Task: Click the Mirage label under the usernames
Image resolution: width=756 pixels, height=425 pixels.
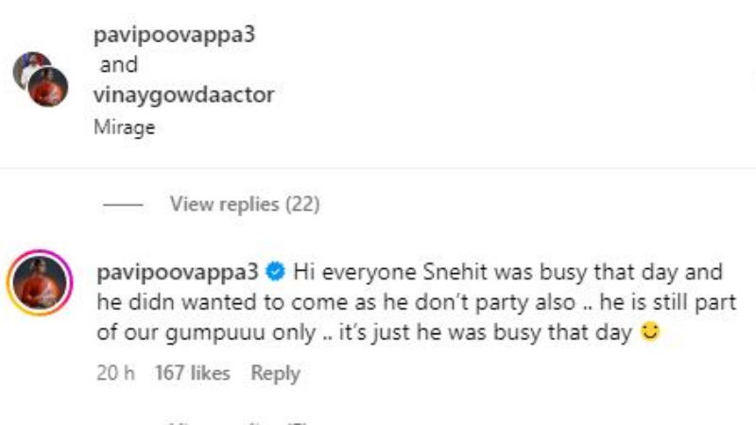Action: tap(124, 127)
